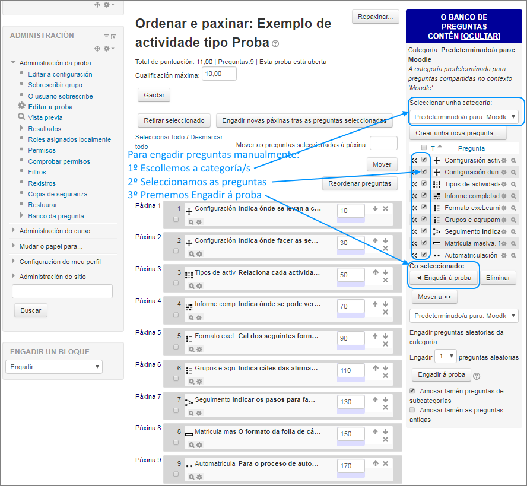
Task: Disable Amosar tamén preguntas de subcategorías
Action: coord(412,391)
